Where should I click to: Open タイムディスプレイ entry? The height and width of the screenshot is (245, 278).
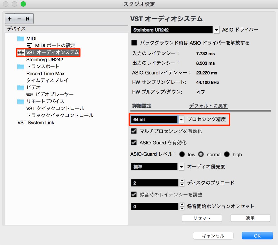47,80
